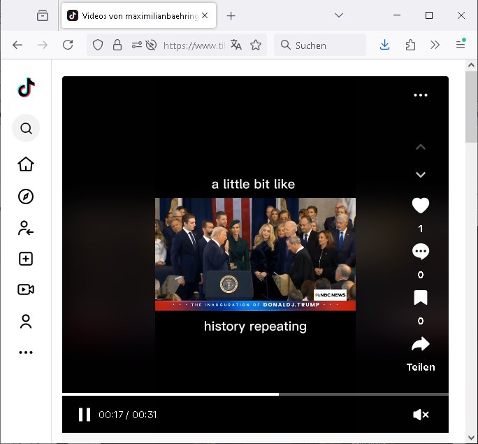478x444 pixels.
Task: Go to next video with down chevron
Action: click(421, 175)
